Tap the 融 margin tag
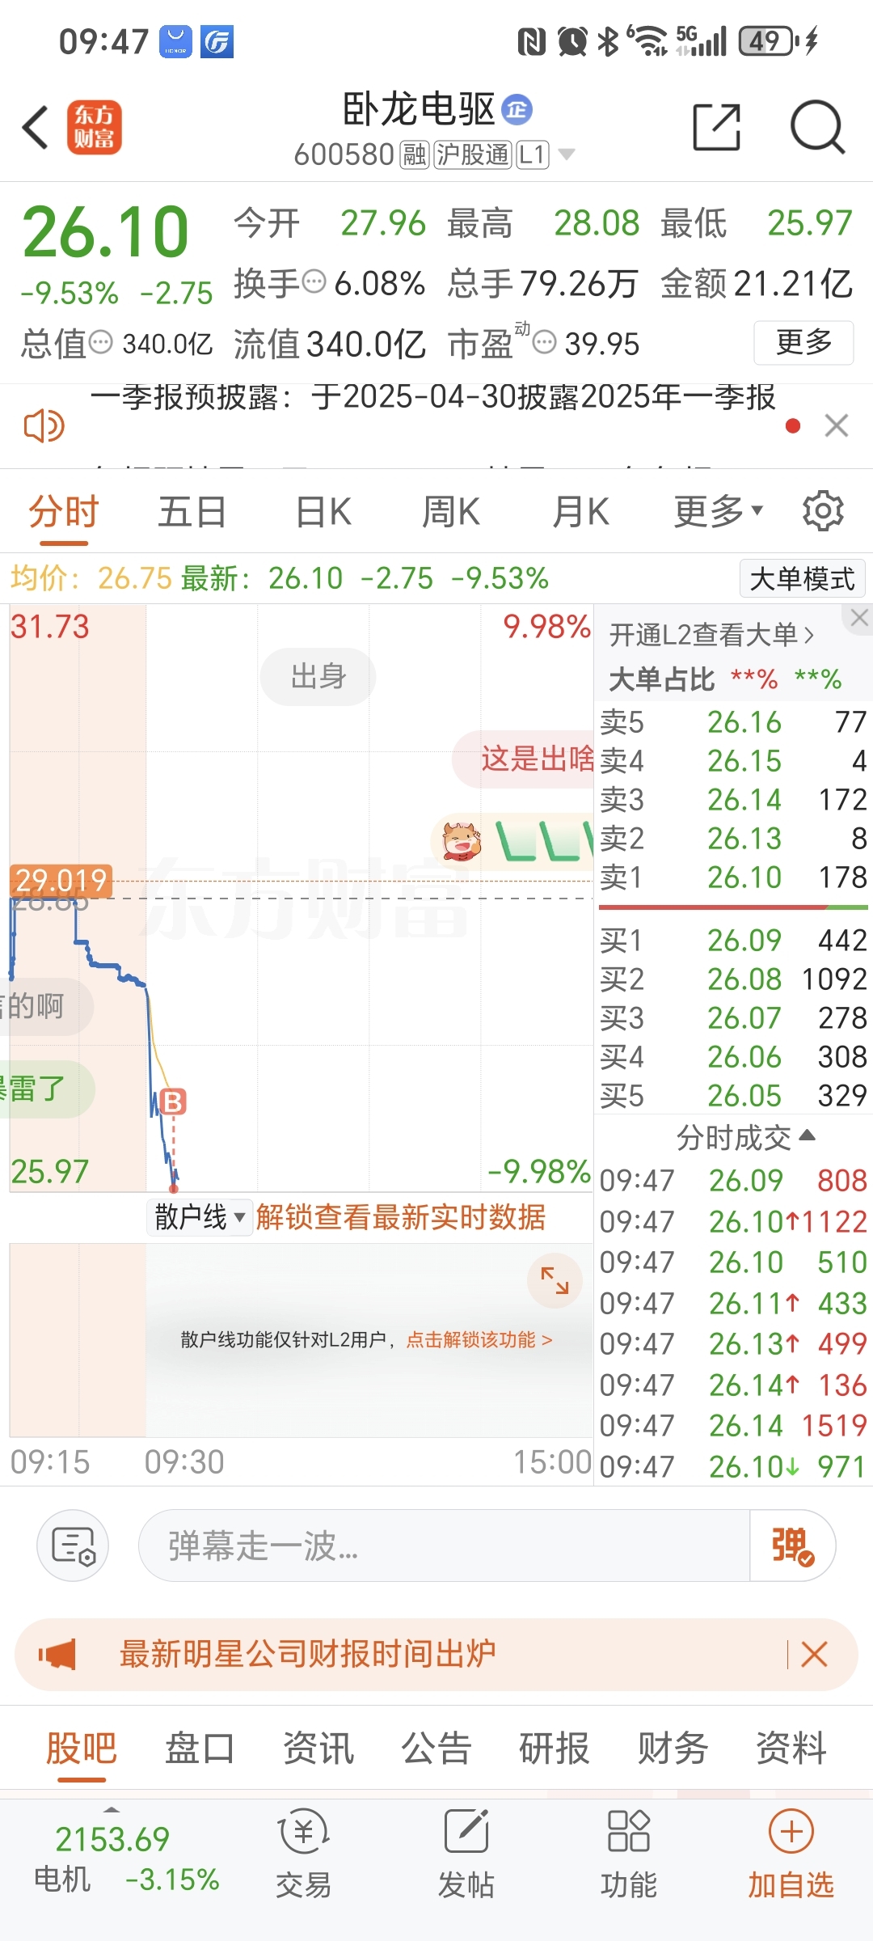This screenshot has width=873, height=1941. [x=415, y=154]
